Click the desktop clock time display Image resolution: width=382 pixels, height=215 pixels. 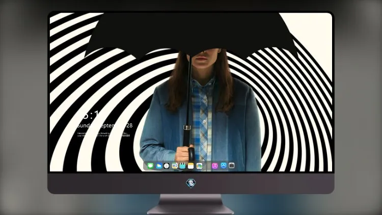pyautogui.click(x=91, y=115)
